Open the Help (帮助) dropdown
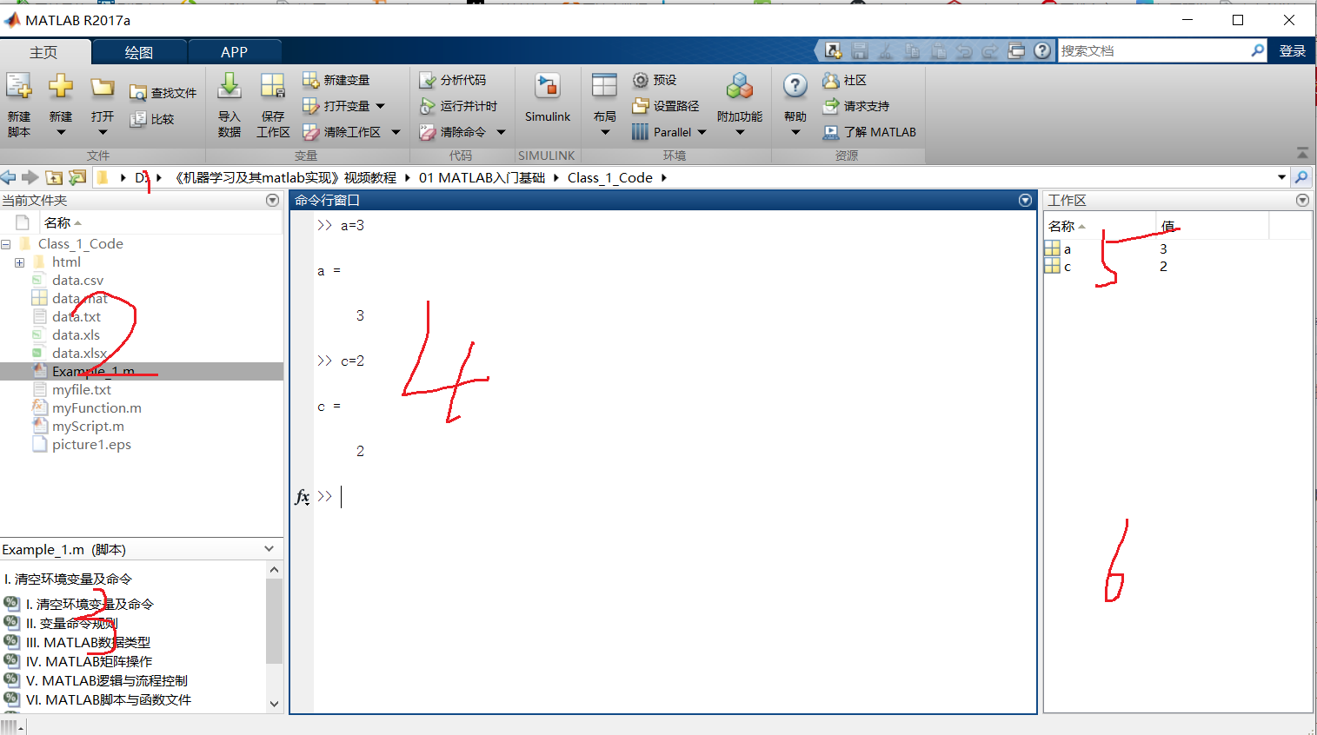Screen dimensions: 1317x735 coord(795,132)
